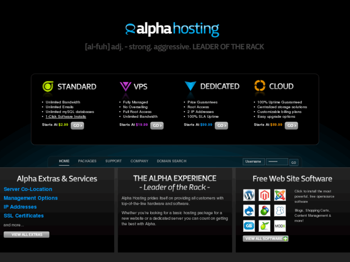Click VIEW ALL SOFTWARE button
Screen dimensions: 350x262
point(266,238)
